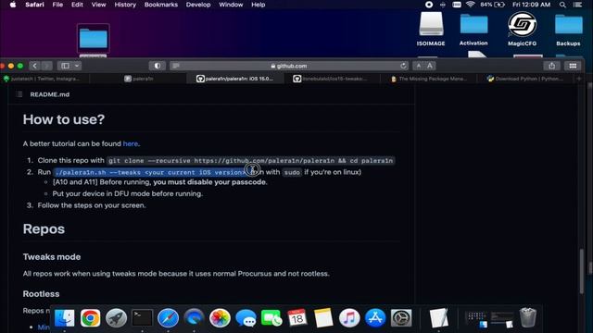Open Terminal from the Dock
The height and width of the screenshot is (333, 593).
click(142, 318)
